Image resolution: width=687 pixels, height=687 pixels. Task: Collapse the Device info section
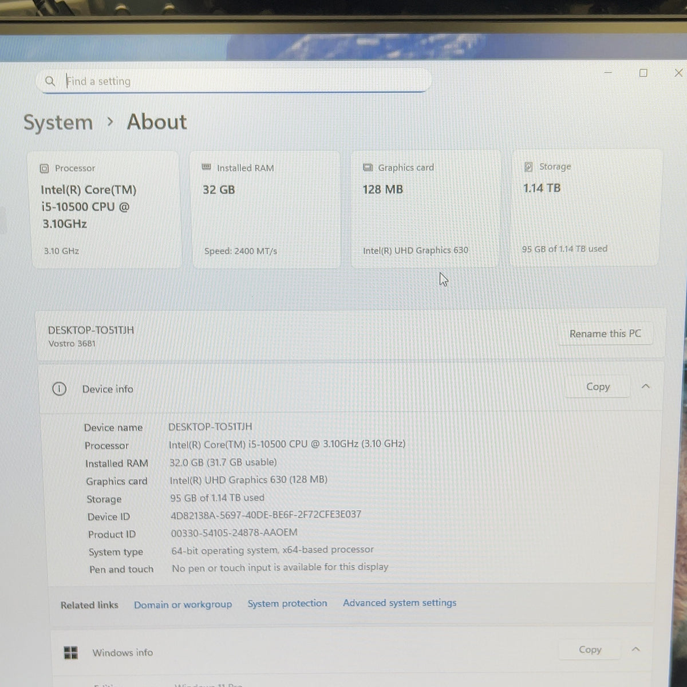(646, 386)
